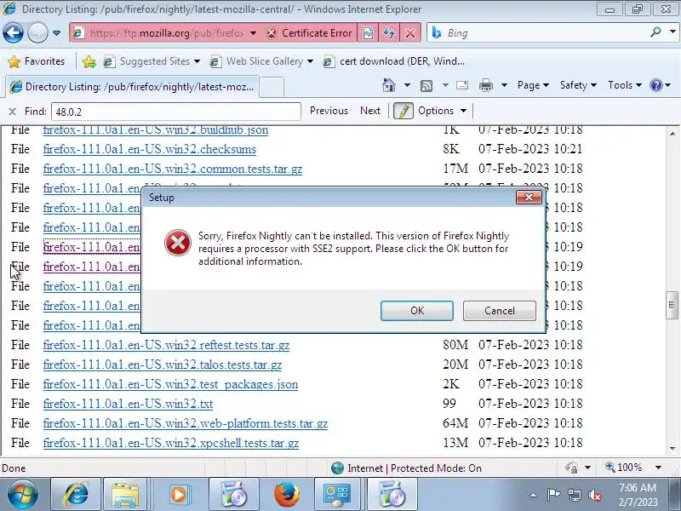Click the Find text field with 48.0.2
This screenshot has width=681, height=511.
point(176,112)
